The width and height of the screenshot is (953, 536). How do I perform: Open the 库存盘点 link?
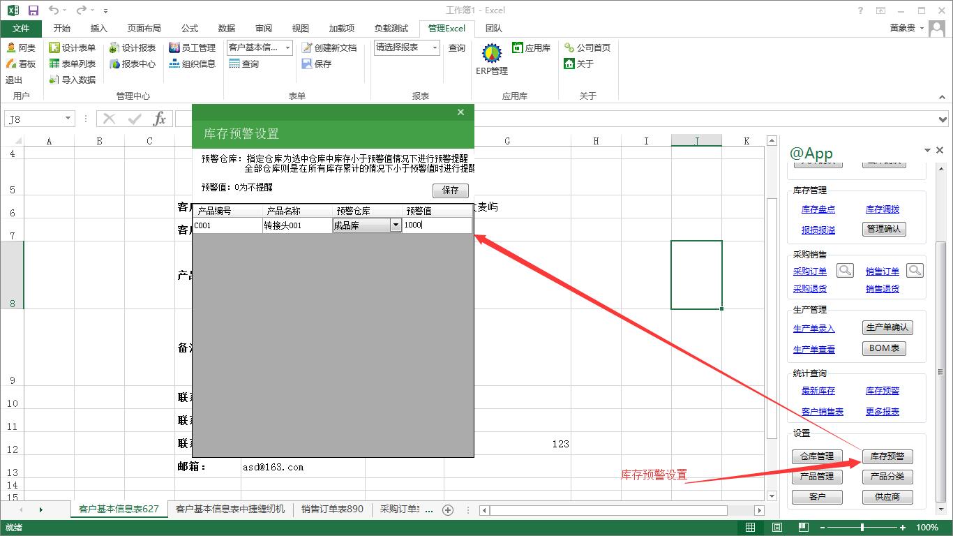[818, 209]
